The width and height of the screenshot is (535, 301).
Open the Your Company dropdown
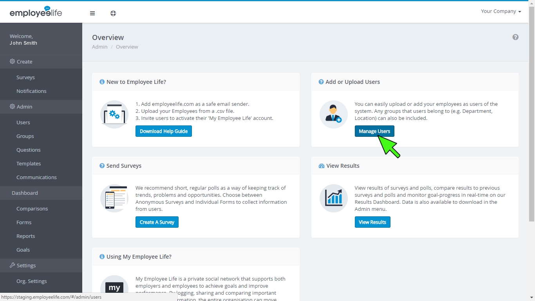tap(501, 11)
